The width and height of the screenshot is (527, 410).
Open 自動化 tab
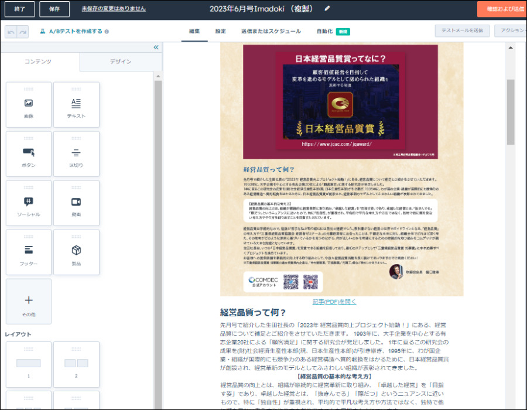coord(324,31)
